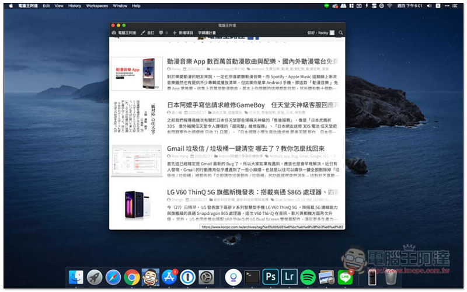Open Google Chrome from the dock
This screenshot has height=292, width=467.
pos(132,277)
